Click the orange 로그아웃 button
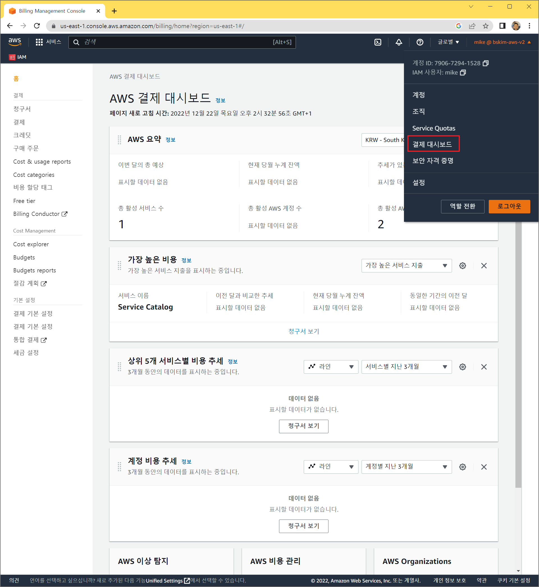 (509, 206)
